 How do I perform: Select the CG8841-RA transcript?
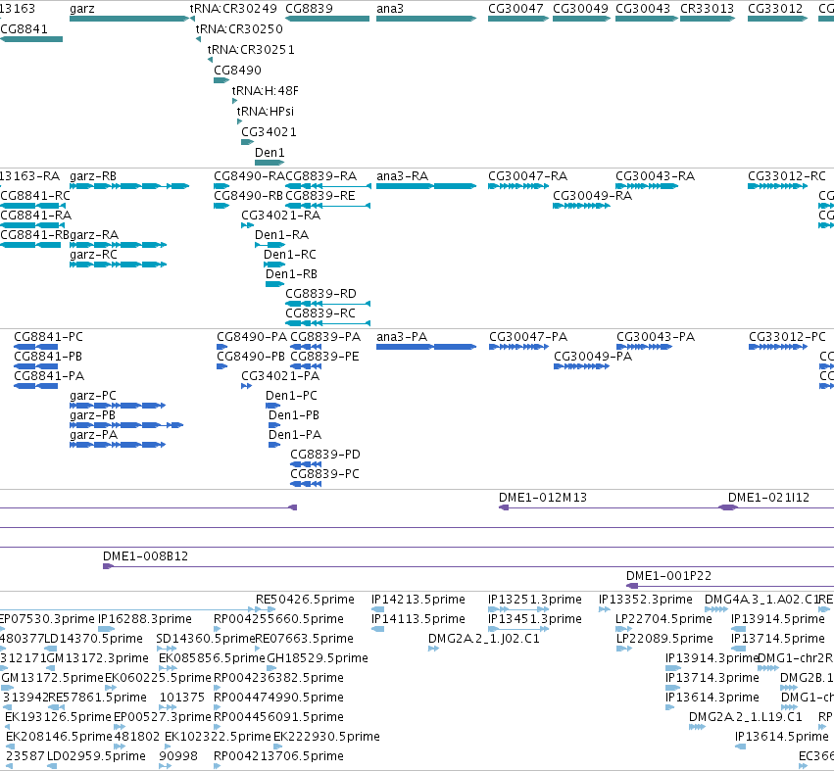32,225
